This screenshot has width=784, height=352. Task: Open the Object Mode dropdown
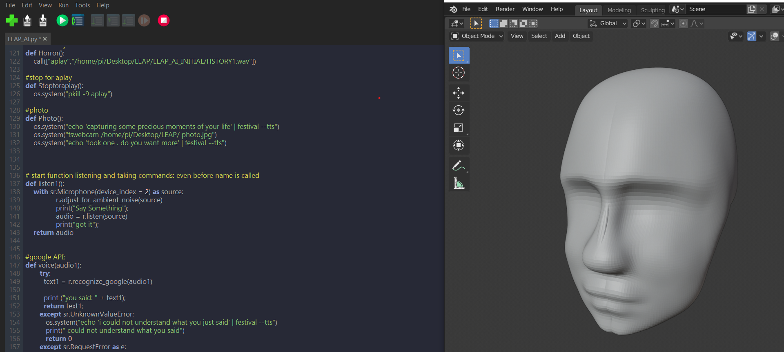pos(477,36)
